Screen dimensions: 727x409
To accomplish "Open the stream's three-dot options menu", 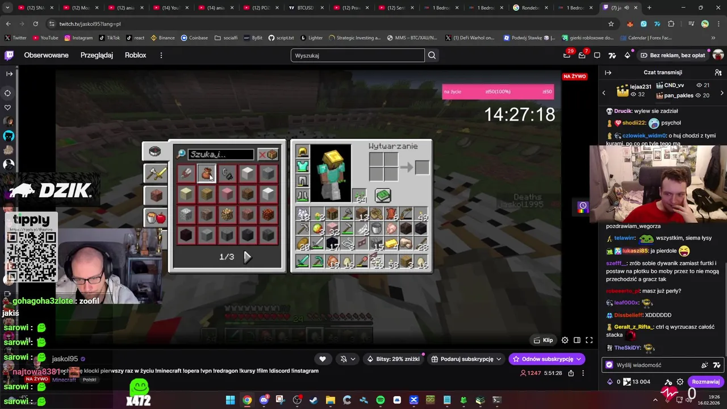I will (583, 373).
